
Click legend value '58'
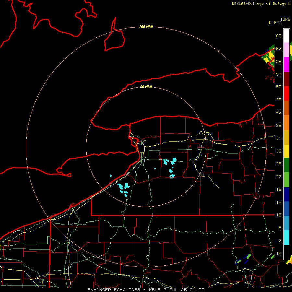coord(279,61)
